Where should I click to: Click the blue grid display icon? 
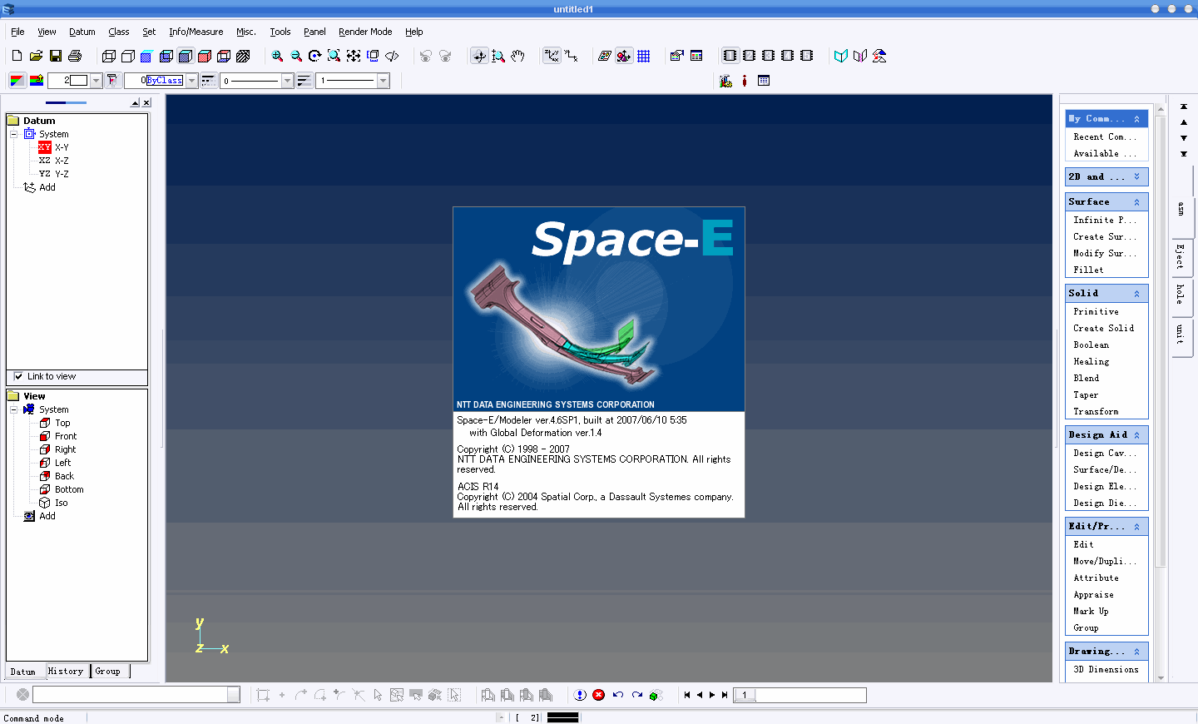[644, 56]
